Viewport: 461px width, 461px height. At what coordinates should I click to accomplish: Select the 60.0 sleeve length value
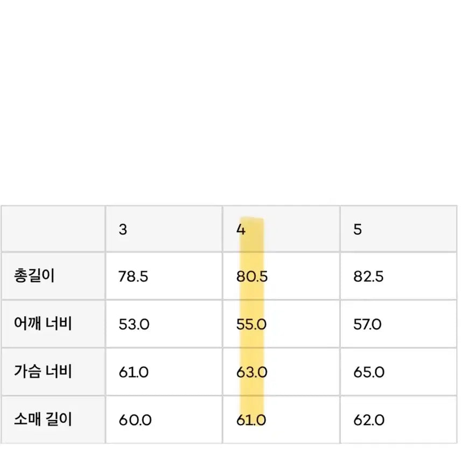pyautogui.click(x=134, y=420)
